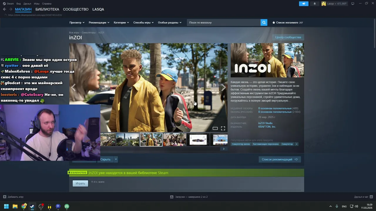Open the МАГАЗИН store tab
This screenshot has width=376, height=211.
point(23,9)
